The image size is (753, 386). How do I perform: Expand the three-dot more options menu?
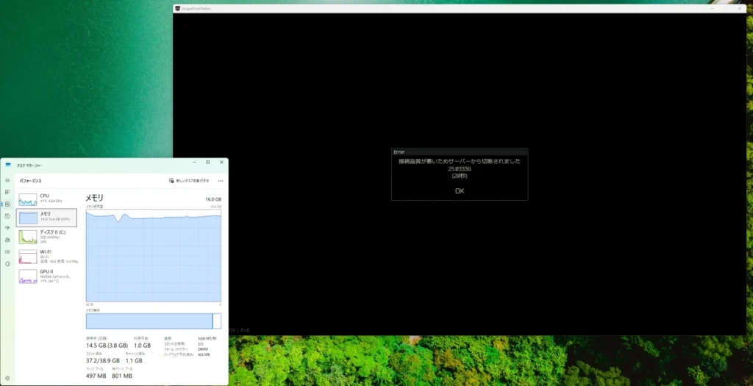tap(221, 180)
